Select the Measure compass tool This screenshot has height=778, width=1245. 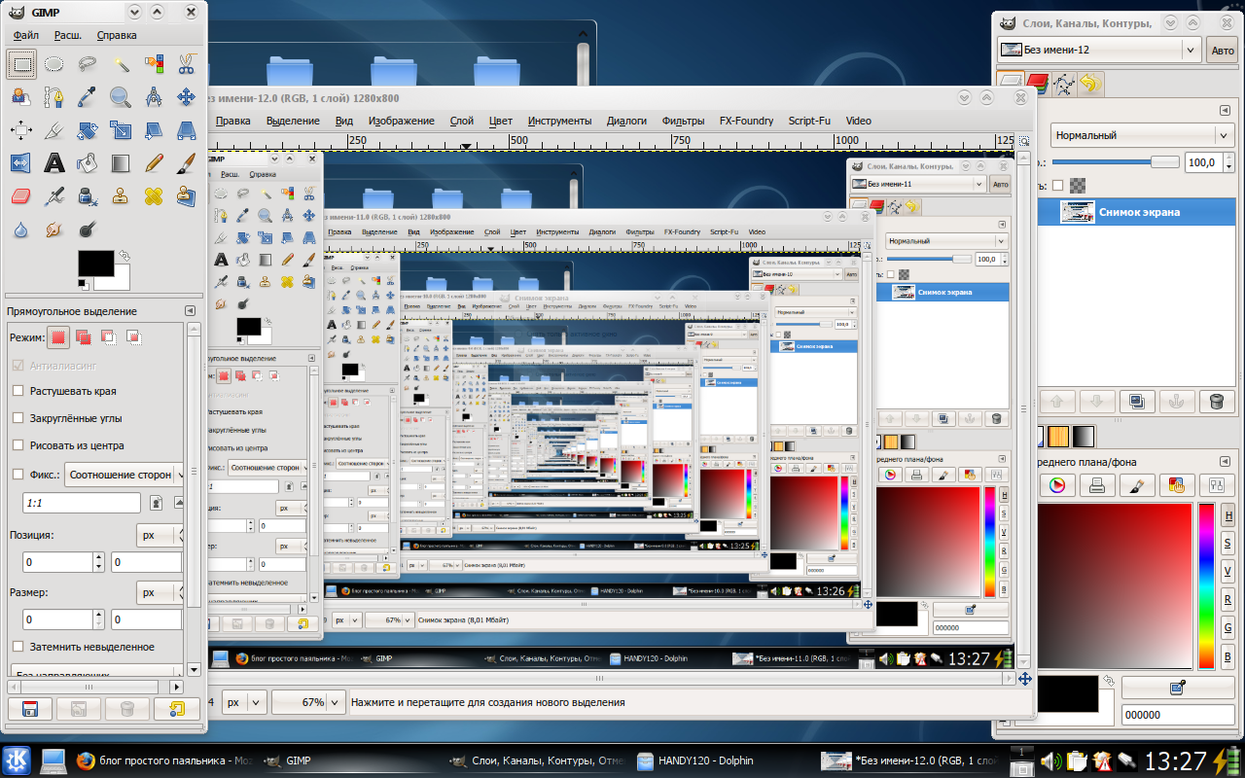click(154, 96)
